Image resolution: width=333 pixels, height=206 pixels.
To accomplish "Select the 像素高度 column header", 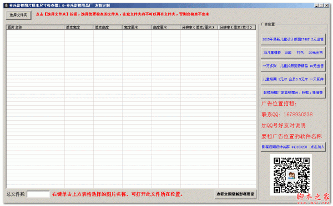I will (x=108, y=27).
